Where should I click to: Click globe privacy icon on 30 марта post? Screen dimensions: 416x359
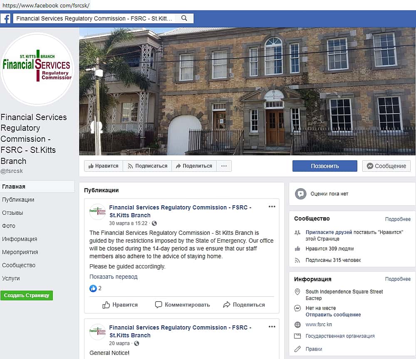[x=154, y=224]
